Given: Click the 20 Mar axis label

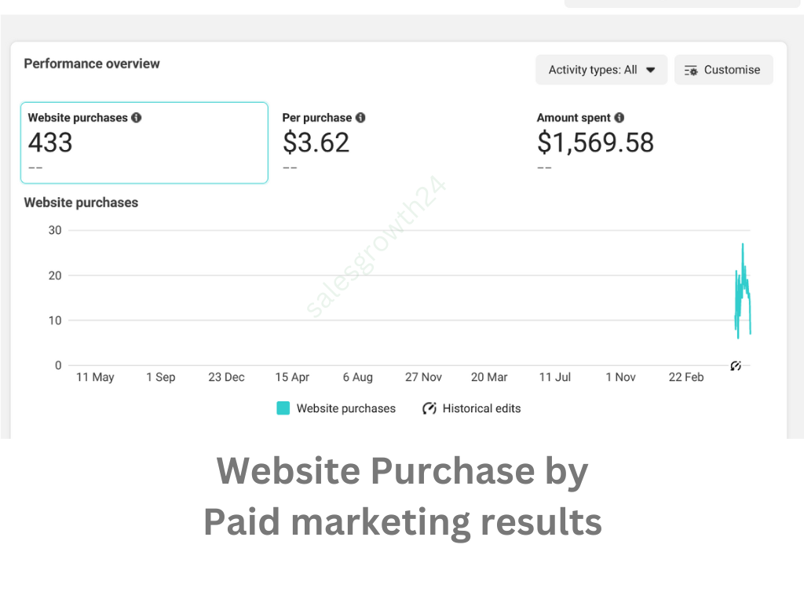Looking at the screenshot, I should click(x=489, y=377).
